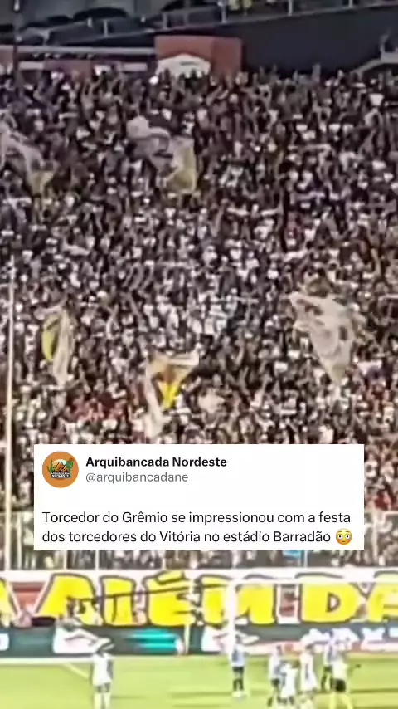
Task: Click the red booth atop the stands
Action: pos(198,55)
